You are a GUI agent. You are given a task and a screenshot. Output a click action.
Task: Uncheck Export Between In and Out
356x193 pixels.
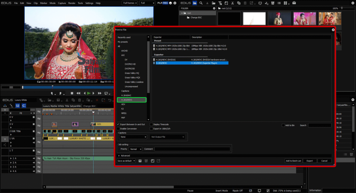118,124
